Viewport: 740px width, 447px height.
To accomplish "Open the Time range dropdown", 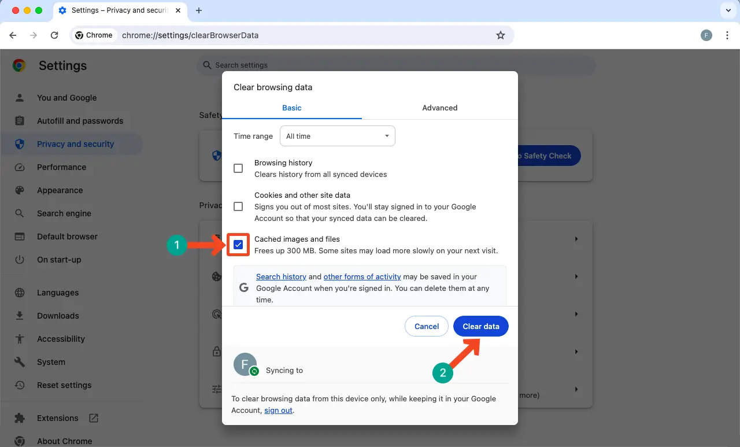I will tap(337, 136).
